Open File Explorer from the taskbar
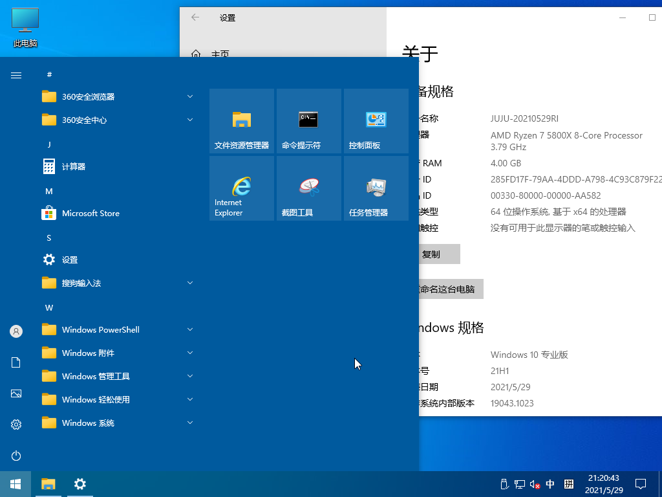Screen dimensions: 662x497 [48, 484]
